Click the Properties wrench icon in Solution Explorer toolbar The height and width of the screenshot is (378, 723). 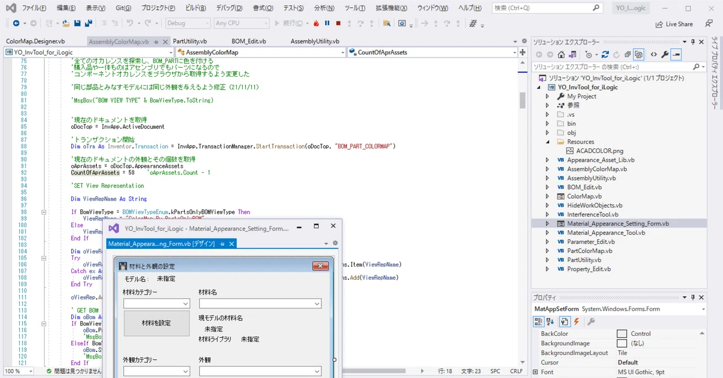coord(665,55)
